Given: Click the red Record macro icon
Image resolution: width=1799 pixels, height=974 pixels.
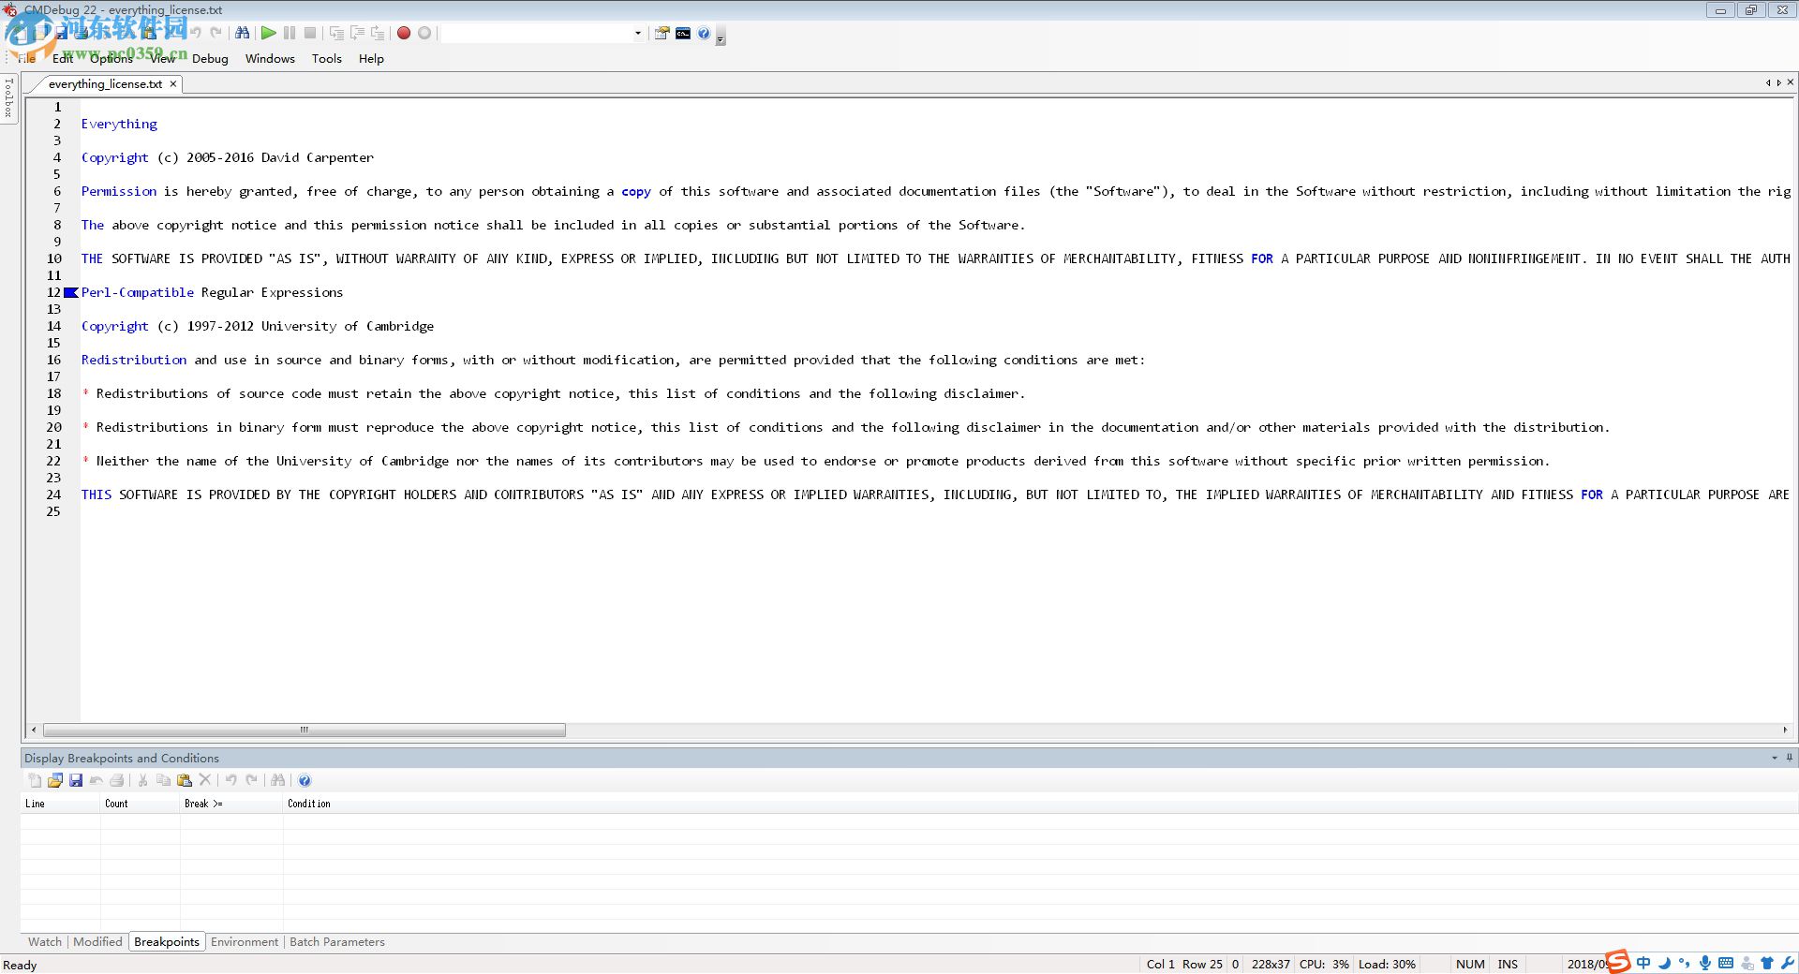Looking at the screenshot, I should coord(403,33).
